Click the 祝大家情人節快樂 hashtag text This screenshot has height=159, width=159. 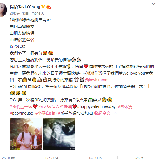tap(56, 106)
